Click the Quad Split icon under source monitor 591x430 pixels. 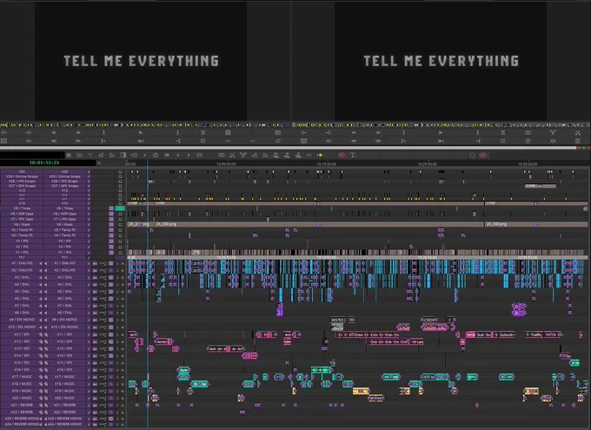278,133
